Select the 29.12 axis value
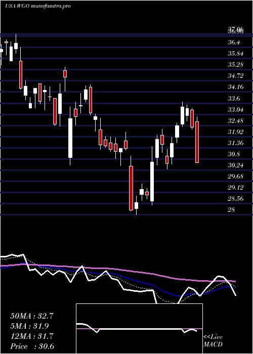Image resolution: width=253 pixels, height=354 pixels. 236,187
